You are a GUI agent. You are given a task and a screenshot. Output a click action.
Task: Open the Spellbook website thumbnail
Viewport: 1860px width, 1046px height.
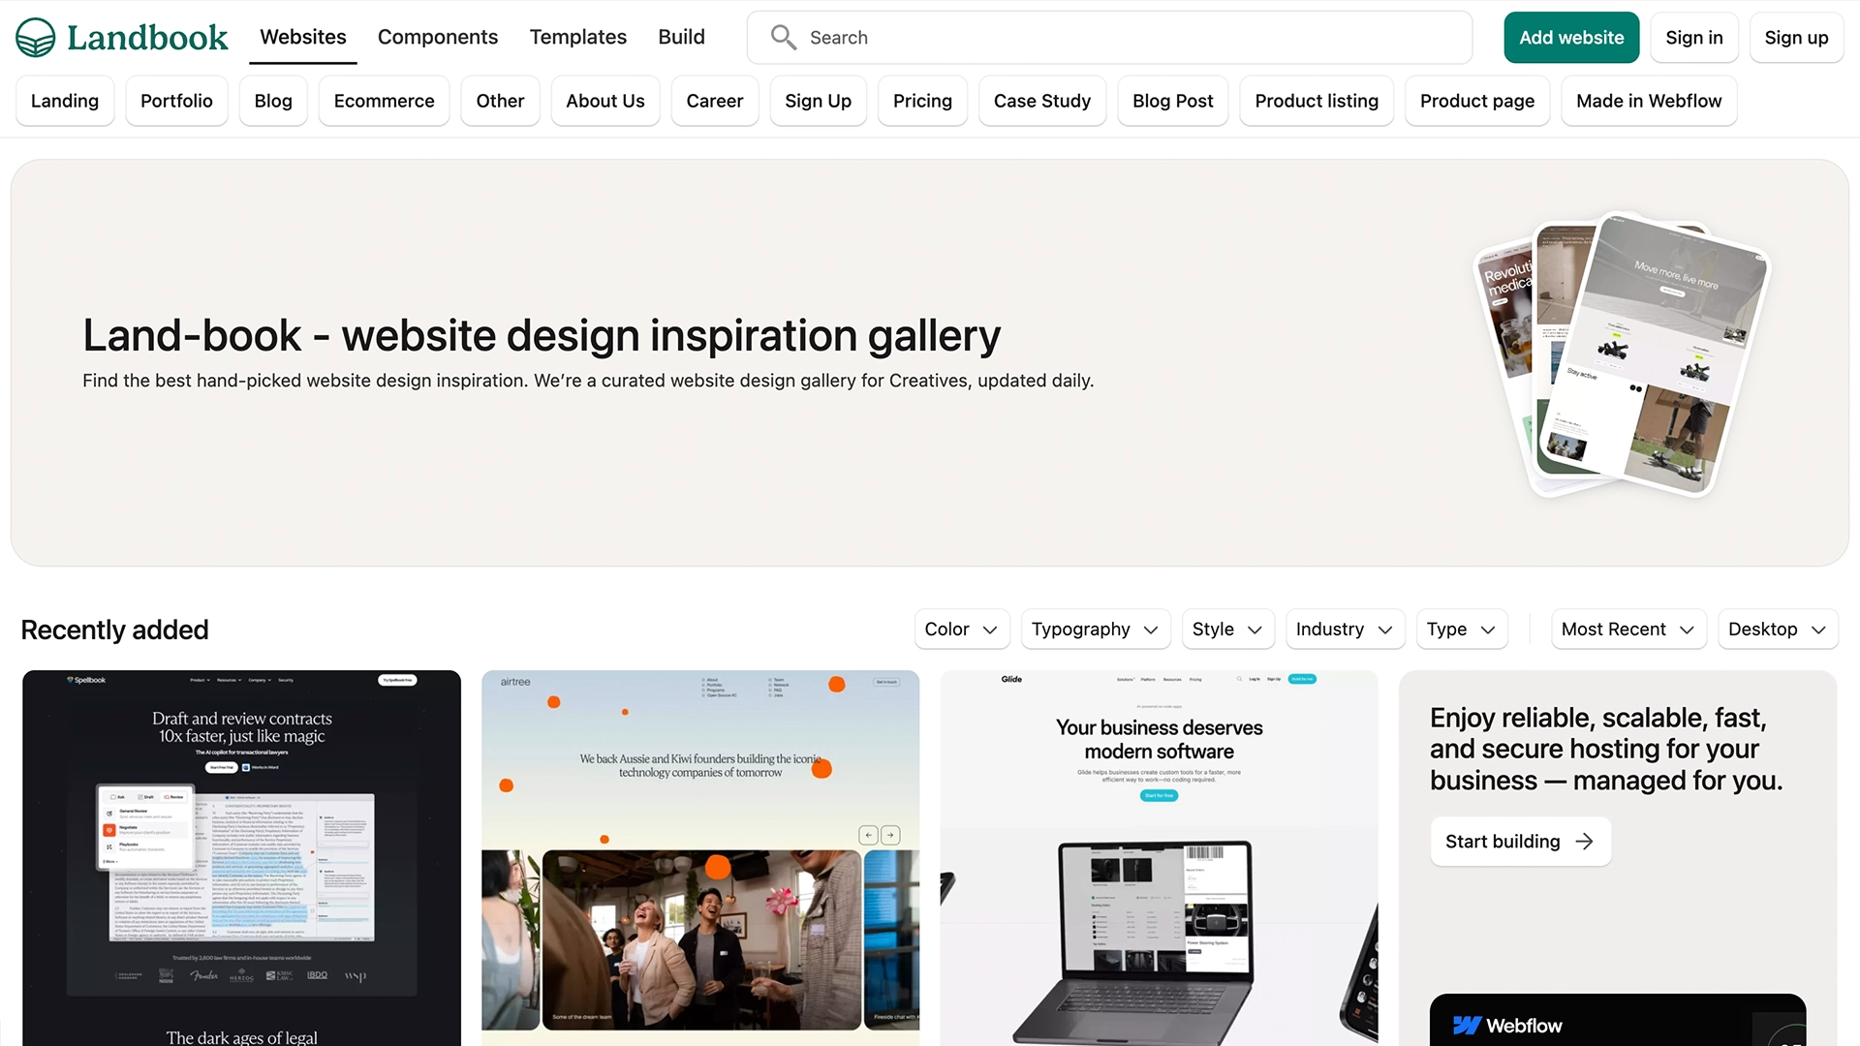(x=241, y=857)
